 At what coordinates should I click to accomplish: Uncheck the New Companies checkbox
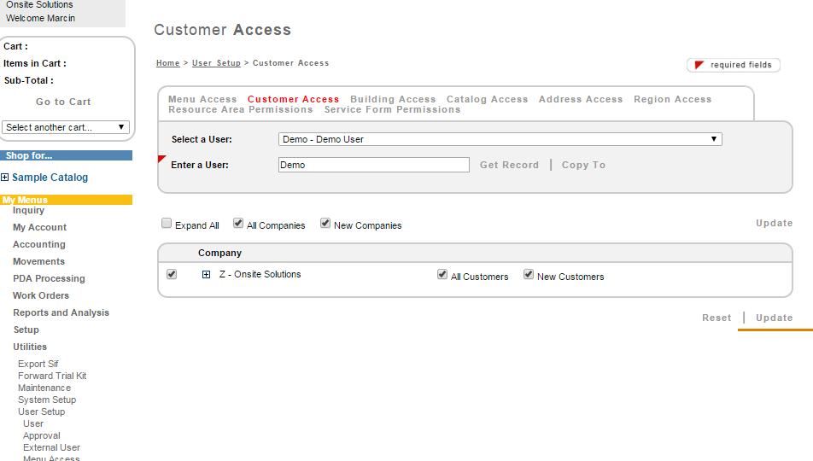pos(325,224)
